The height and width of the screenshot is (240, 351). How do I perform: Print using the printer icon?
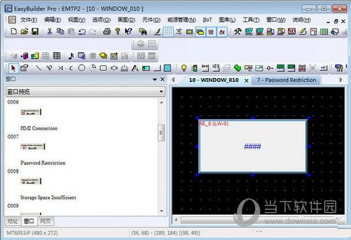107,31
